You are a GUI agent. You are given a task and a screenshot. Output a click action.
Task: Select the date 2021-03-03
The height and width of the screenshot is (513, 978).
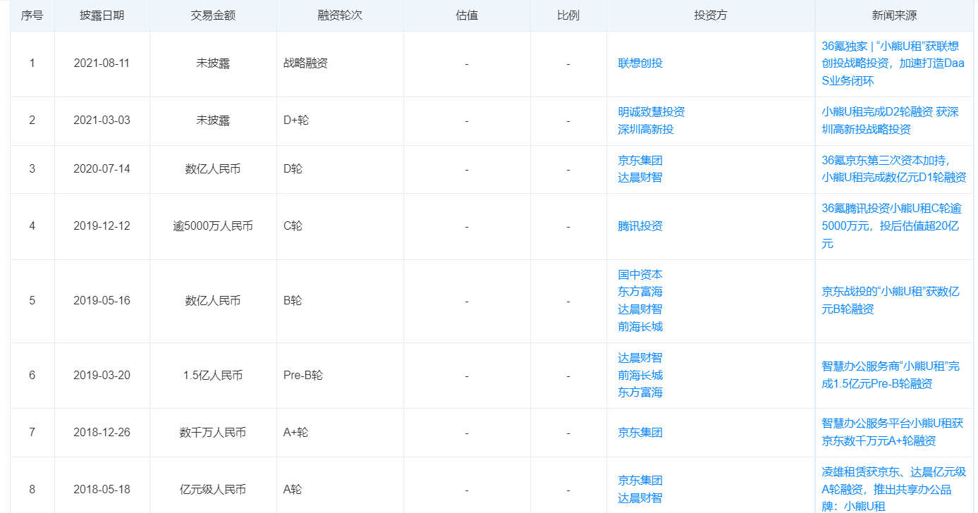102,120
